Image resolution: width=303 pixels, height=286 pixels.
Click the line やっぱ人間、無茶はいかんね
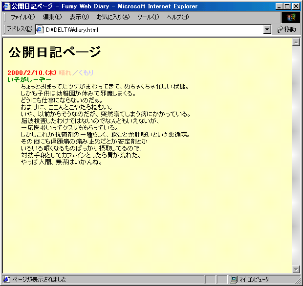coord(61,162)
